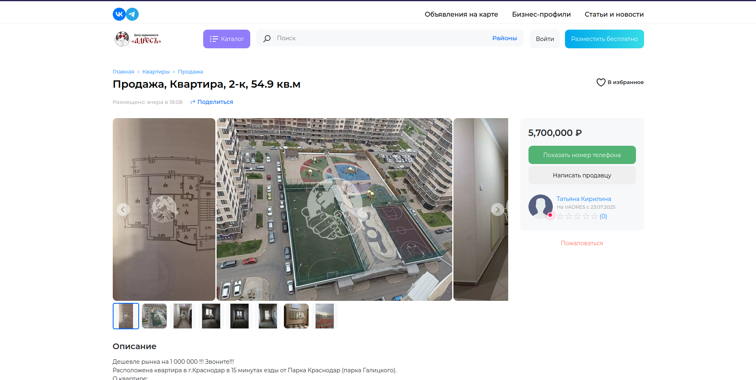The image size is (756, 380).
Task: Click the seller avatar picture
Action: [540, 206]
